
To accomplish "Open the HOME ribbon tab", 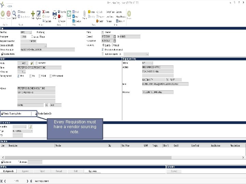I will click(x=10, y=6).
